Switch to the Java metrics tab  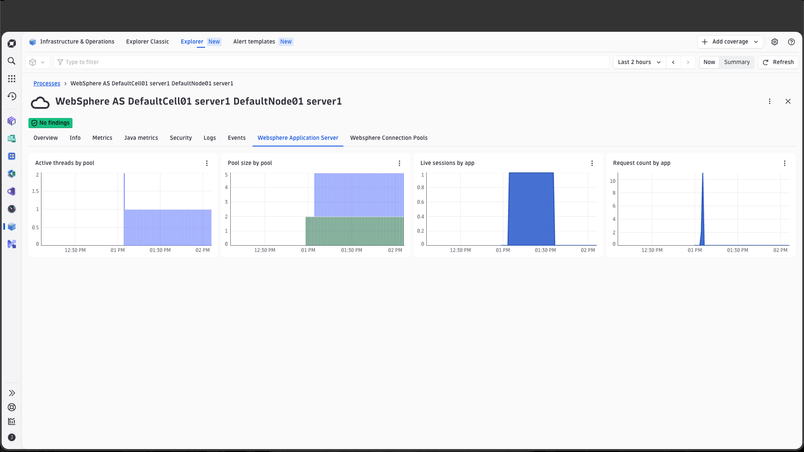click(141, 138)
